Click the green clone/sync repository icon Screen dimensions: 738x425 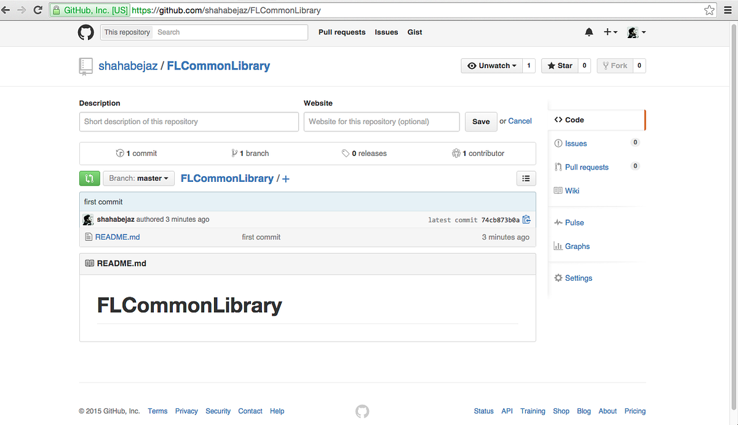coord(90,178)
